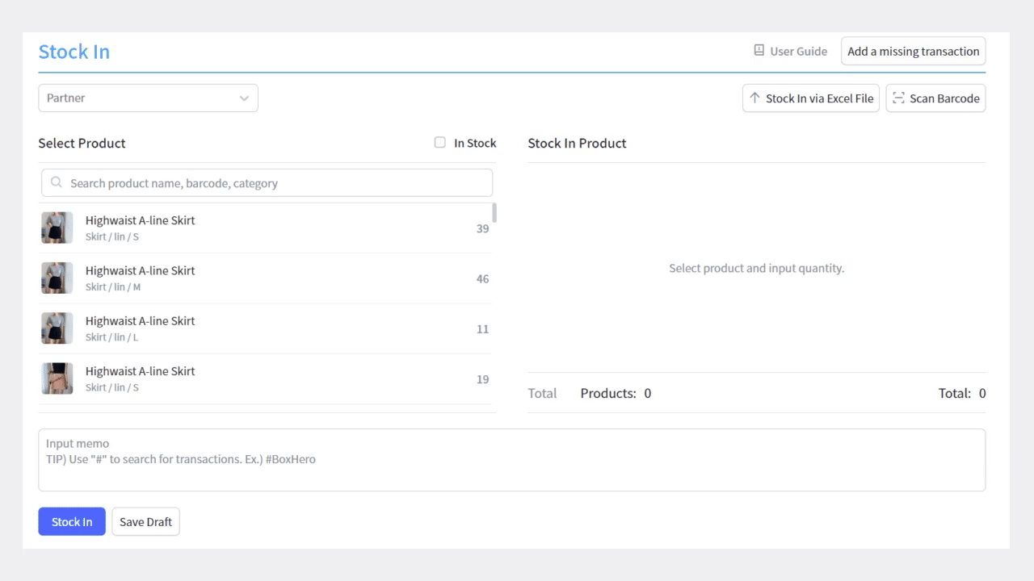Viewport: 1034px width, 581px height.
Task: Click the product list scrollbar
Action: pyautogui.click(x=494, y=213)
